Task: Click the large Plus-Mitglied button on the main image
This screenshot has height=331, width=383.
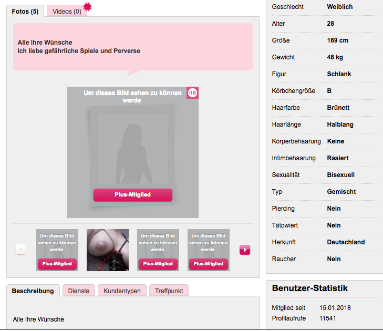Action: point(133,195)
